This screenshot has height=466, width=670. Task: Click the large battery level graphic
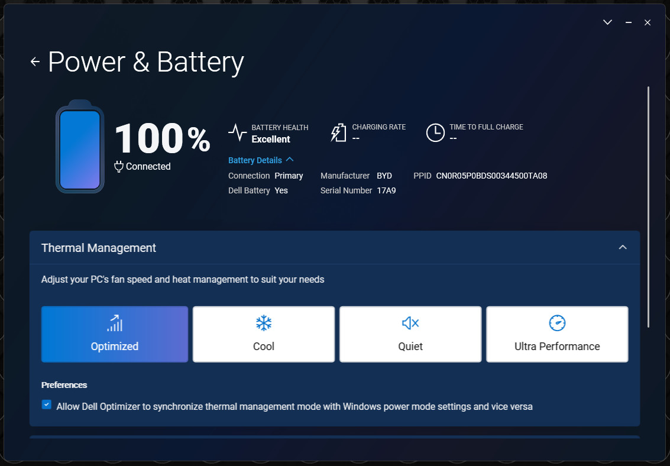point(80,147)
